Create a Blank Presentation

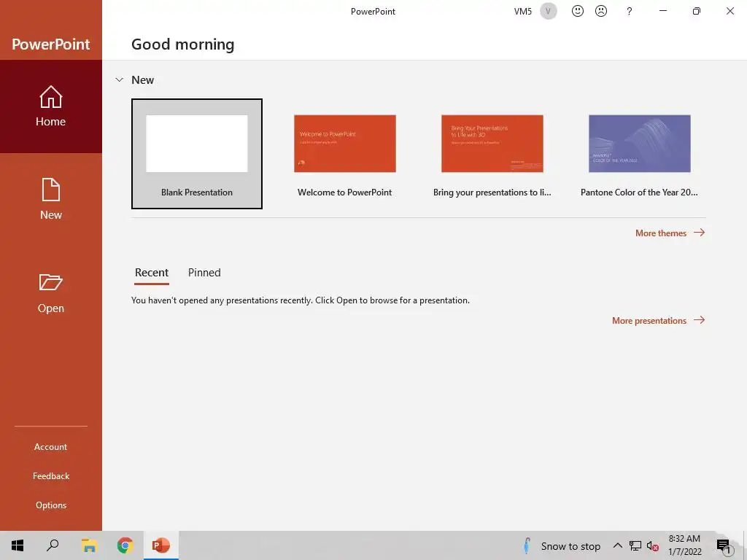tap(197, 154)
